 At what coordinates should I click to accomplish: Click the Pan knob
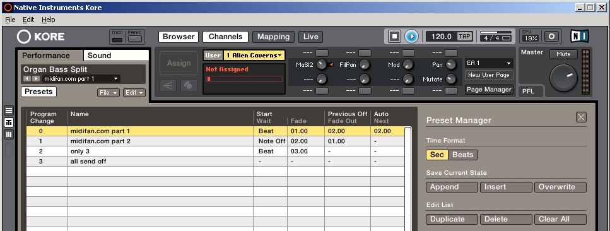coord(451,64)
